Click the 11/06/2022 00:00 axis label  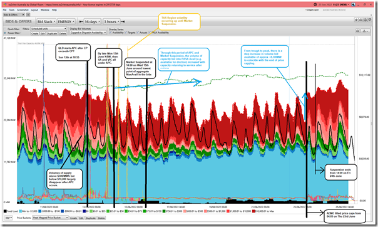49,207
